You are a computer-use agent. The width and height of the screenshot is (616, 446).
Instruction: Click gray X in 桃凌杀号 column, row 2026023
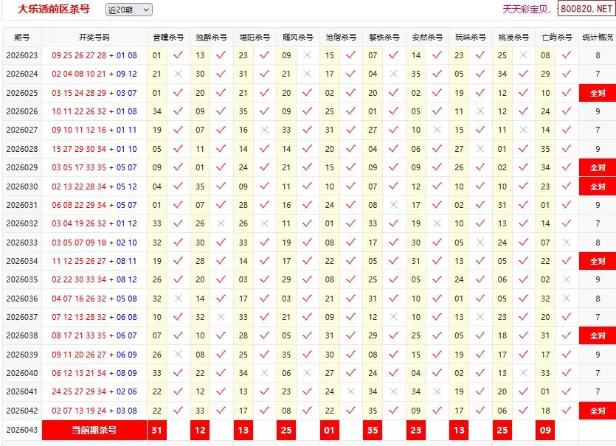tap(524, 55)
